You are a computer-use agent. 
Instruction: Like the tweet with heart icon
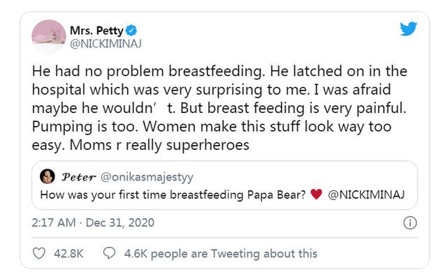(39, 253)
